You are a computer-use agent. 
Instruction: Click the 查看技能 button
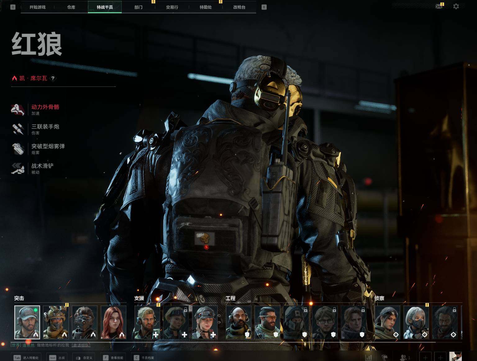(113, 358)
